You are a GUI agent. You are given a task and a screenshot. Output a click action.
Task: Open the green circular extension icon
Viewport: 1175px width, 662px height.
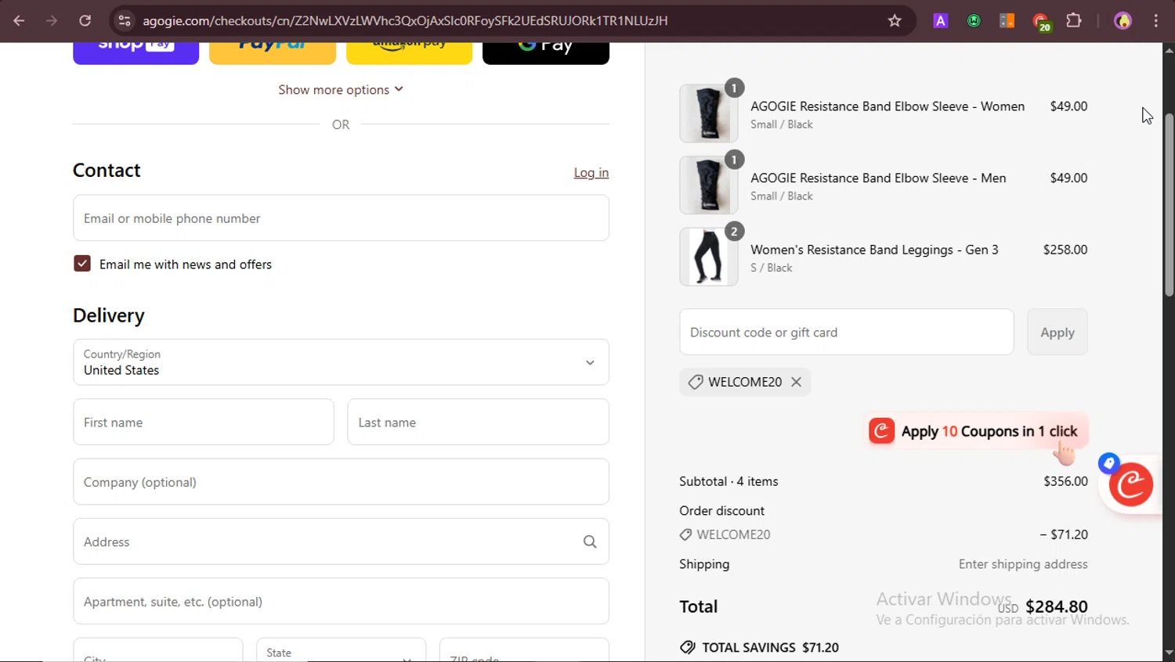(x=974, y=21)
